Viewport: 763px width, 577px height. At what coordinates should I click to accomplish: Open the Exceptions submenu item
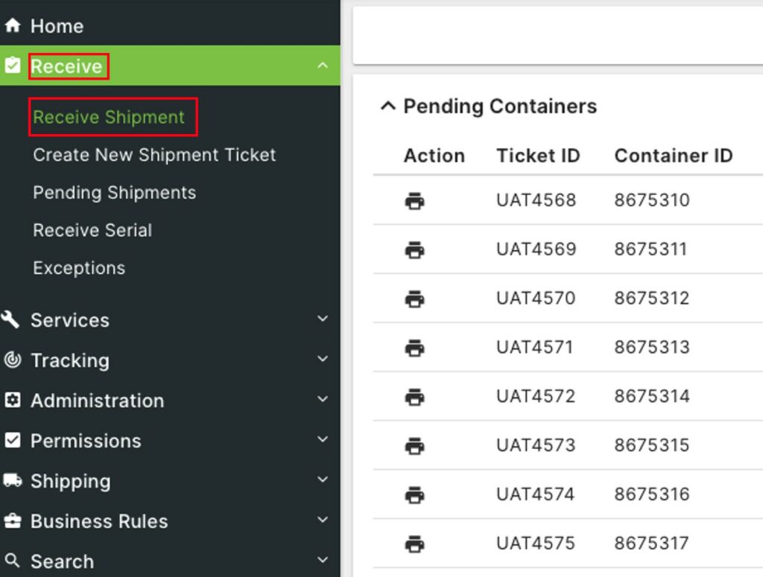pos(79,268)
